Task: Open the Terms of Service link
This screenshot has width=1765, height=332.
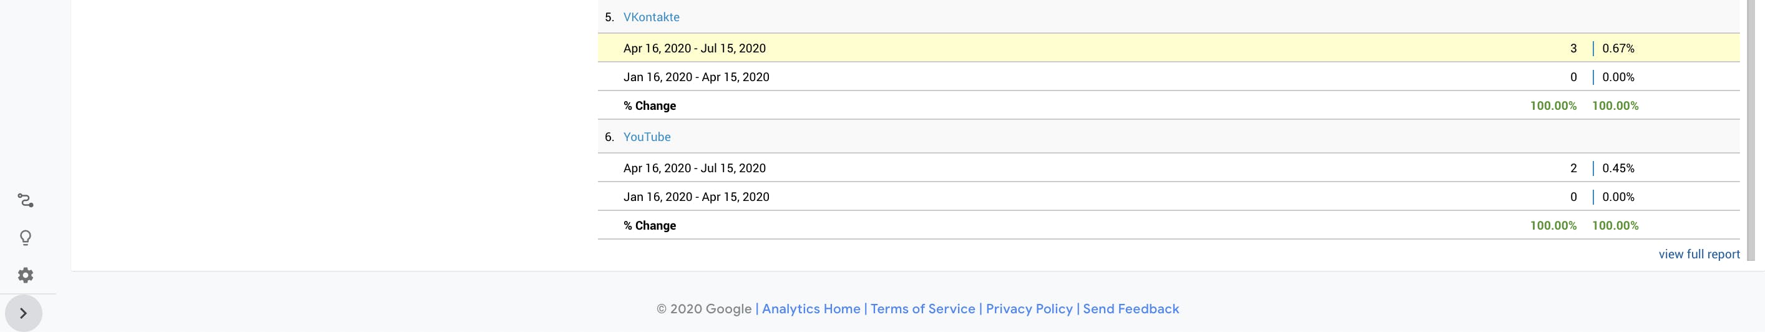Action: pos(922,309)
